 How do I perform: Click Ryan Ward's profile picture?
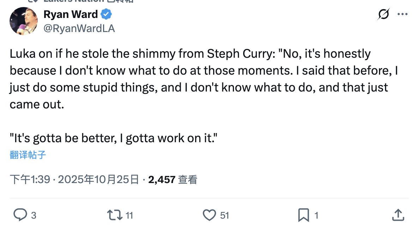coord(23,21)
